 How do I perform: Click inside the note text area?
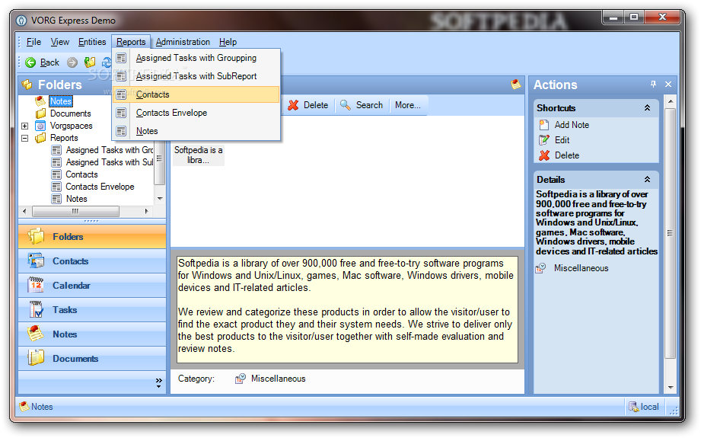pos(347,309)
